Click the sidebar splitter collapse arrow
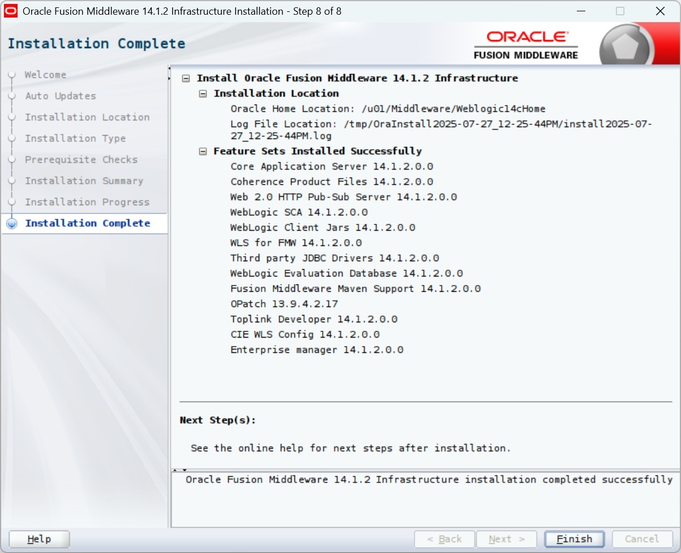 pos(169,74)
